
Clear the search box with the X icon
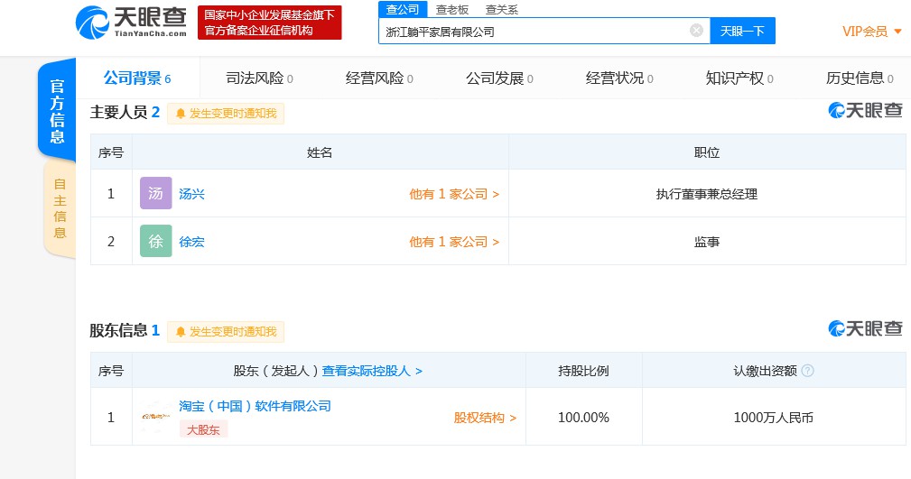tap(696, 30)
